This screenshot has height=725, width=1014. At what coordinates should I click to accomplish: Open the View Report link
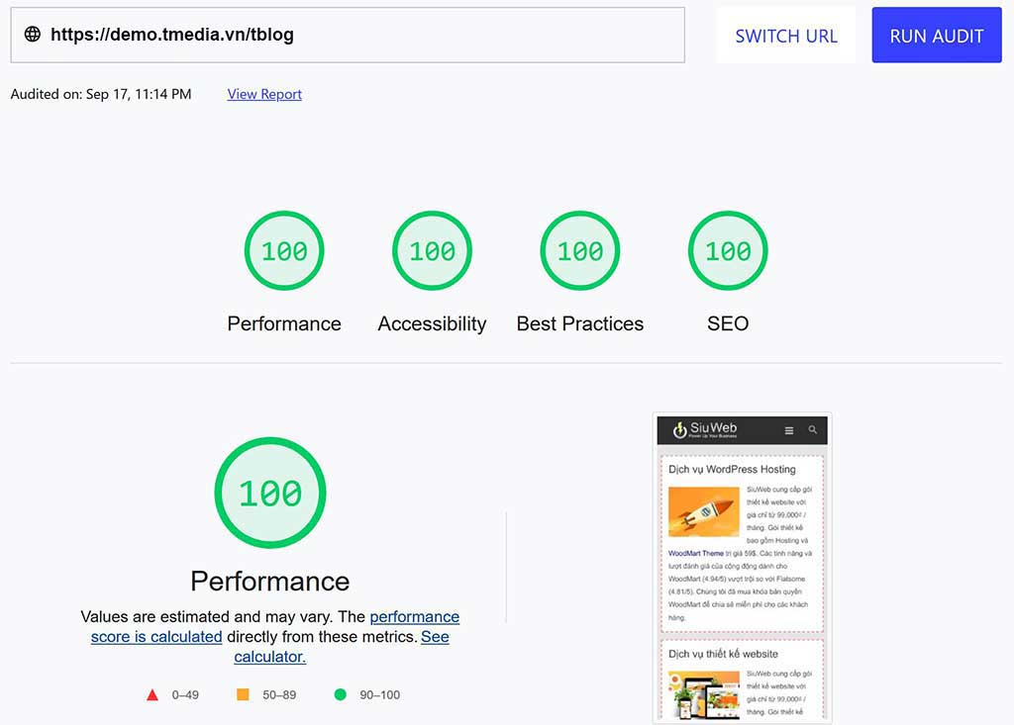coord(264,94)
